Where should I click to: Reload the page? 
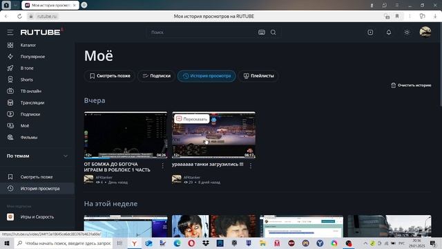click(x=19, y=17)
